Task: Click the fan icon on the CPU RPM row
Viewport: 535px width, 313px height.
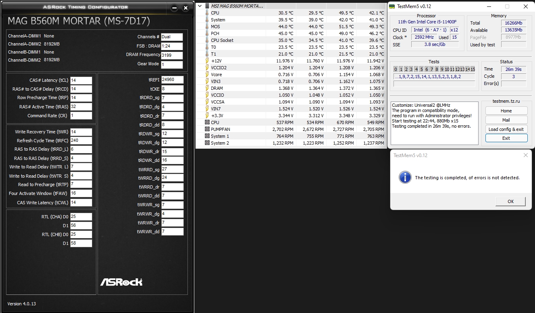Action: point(207,122)
